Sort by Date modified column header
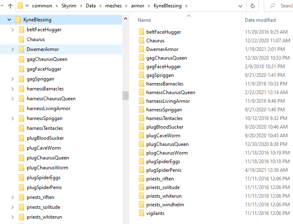 pyautogui.click(x=260, y=20)
